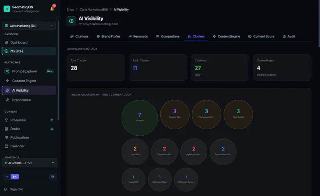Viewport: 320px width, 196px height.
Task: Open the Ceris Marketing (EN) site selector
Action: (x=29, y=26)
